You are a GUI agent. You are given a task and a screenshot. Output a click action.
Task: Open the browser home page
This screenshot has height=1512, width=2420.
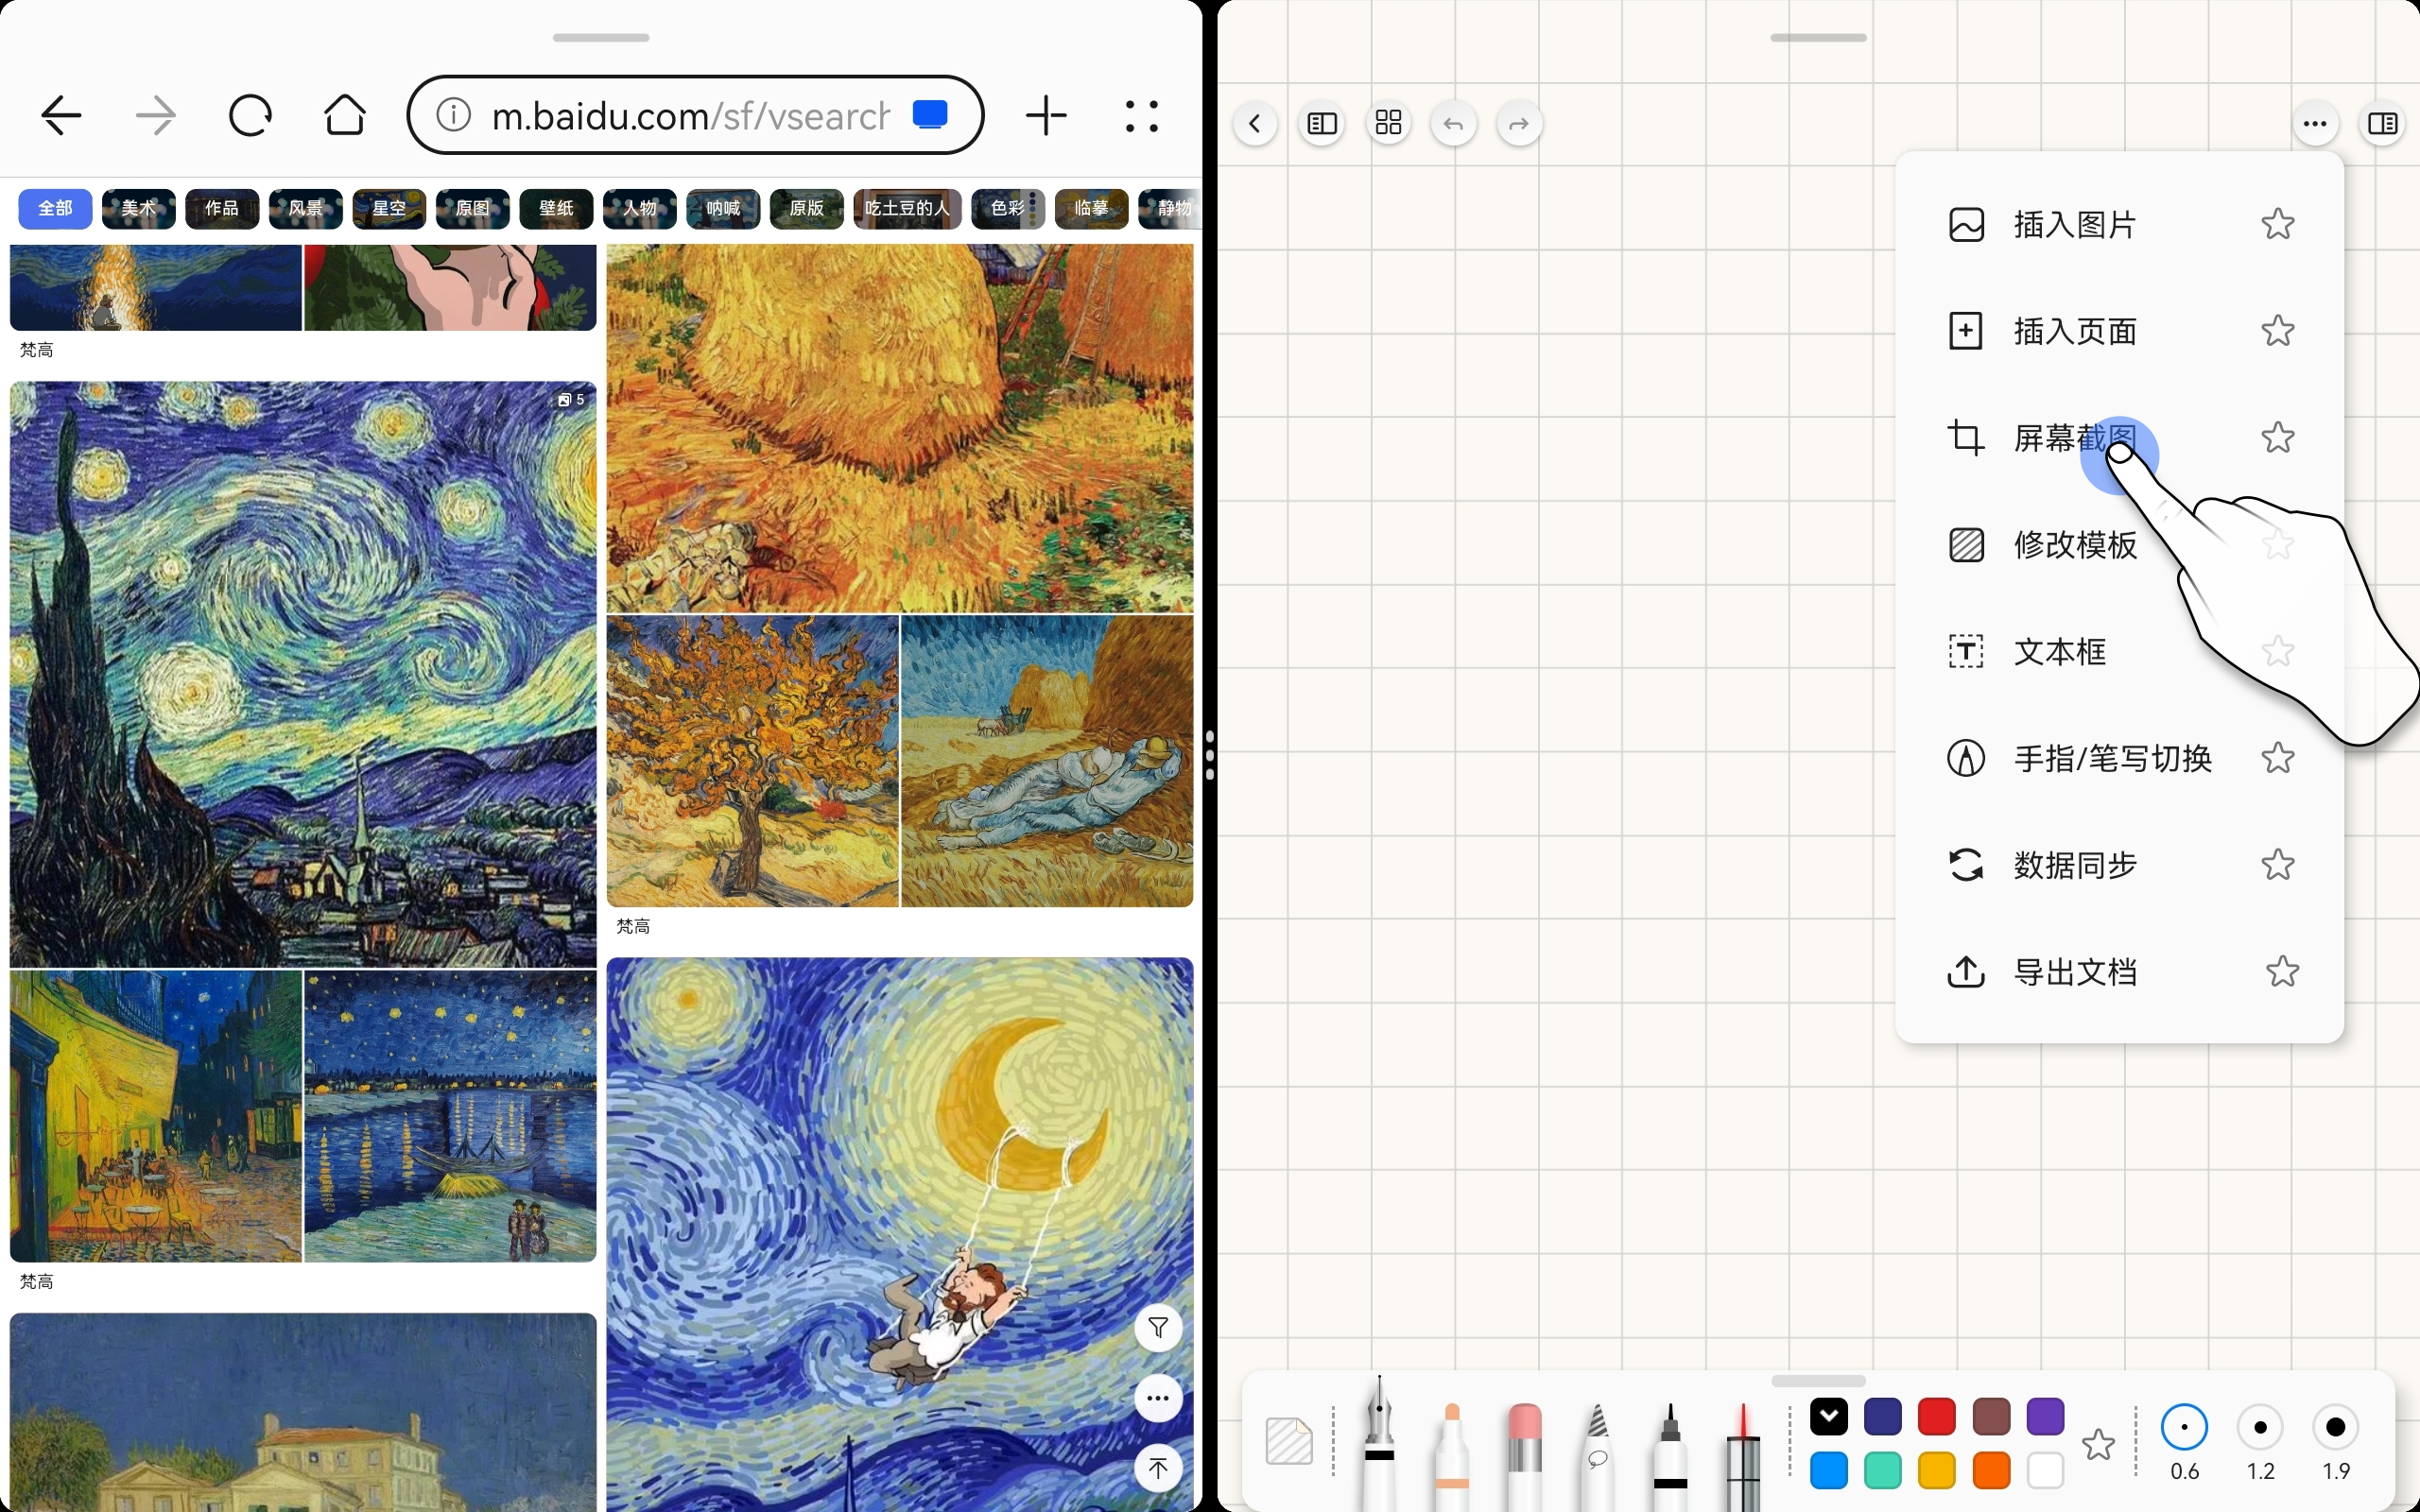click(345, 116)
